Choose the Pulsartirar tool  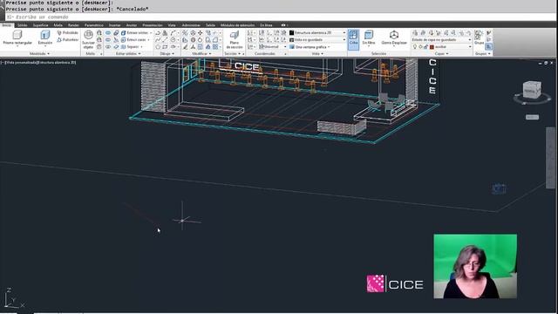(x=68, y=40)
